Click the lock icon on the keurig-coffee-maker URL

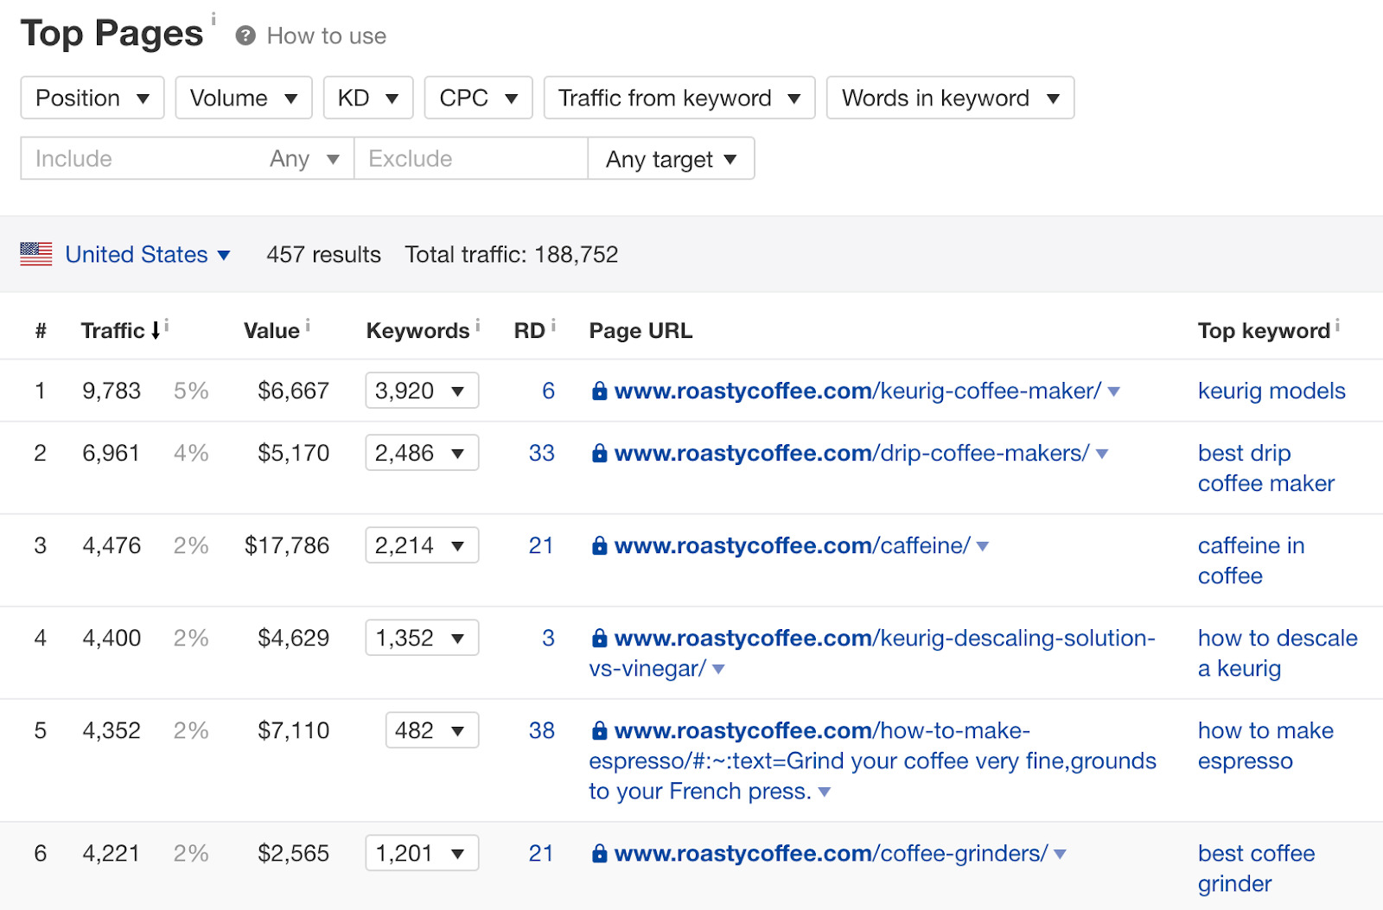598,391
